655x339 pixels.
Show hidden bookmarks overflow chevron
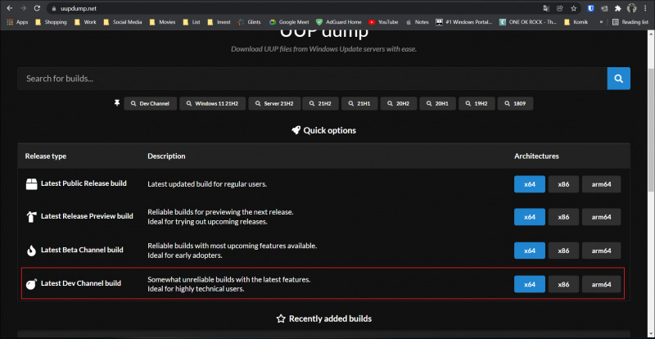coord(602,22)
